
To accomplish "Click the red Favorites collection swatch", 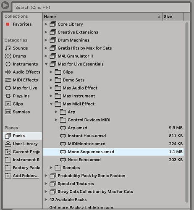I will click(8, 24).
